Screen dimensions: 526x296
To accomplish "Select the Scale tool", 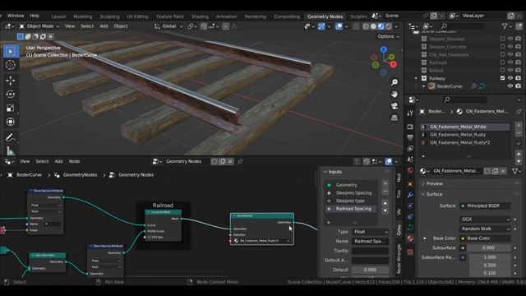I will point(11,108).
